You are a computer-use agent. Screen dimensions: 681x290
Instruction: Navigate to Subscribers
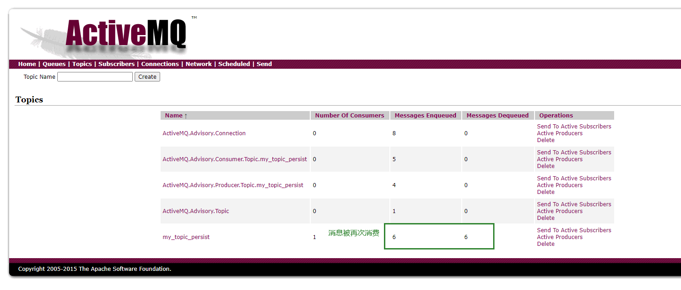click(x=116, y=64)
